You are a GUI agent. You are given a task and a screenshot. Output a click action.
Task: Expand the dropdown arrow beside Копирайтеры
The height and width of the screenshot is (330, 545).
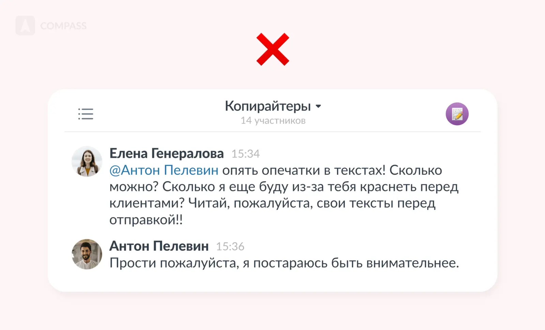(318, 106)
